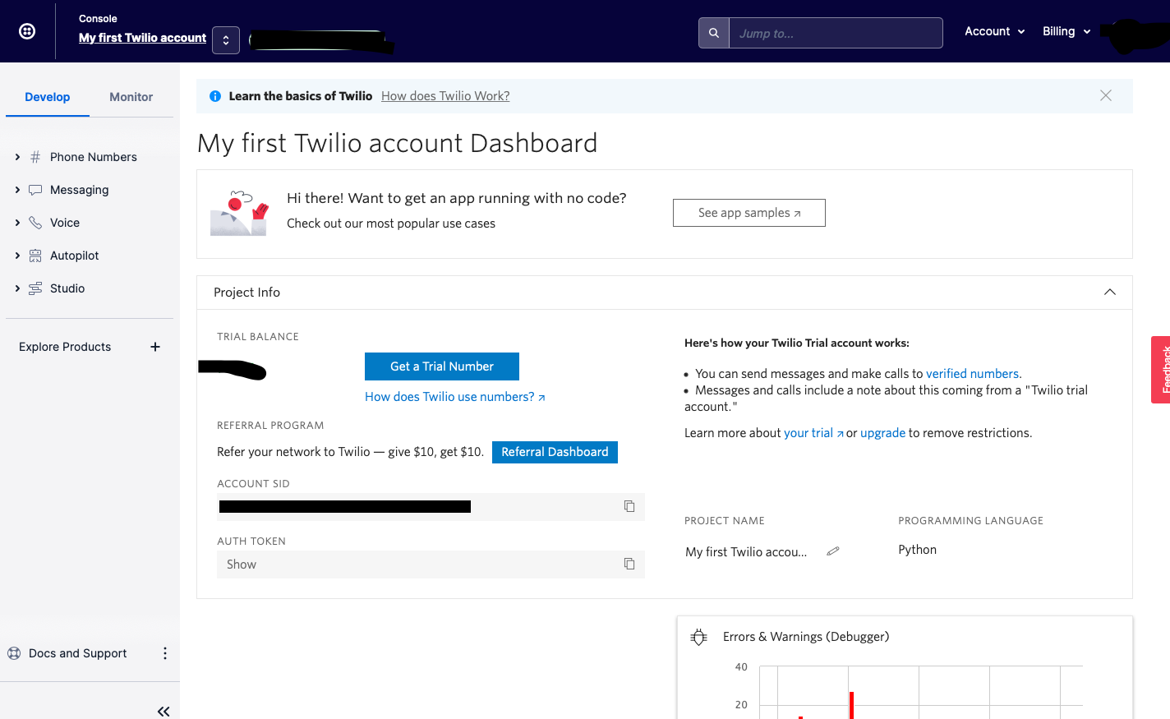Screen dimensions: 1170x719
Task: Open the How does Twilio Work link
Action: coord(445,96)
